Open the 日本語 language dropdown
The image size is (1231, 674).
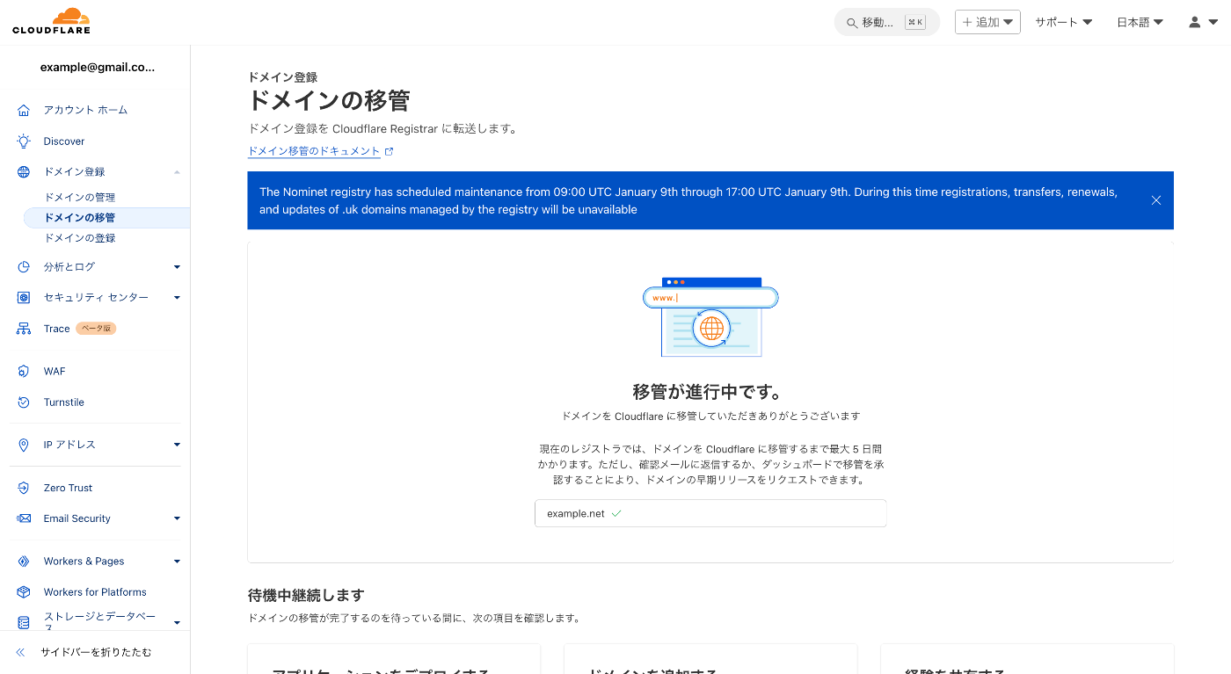coord(1140,22)
